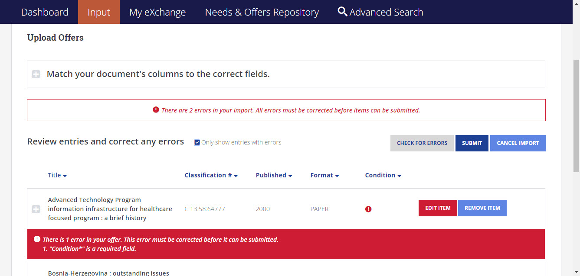Viewport: 580px width, 276px height.
Task: Click the published year 2000
Action: pos(262,209)
